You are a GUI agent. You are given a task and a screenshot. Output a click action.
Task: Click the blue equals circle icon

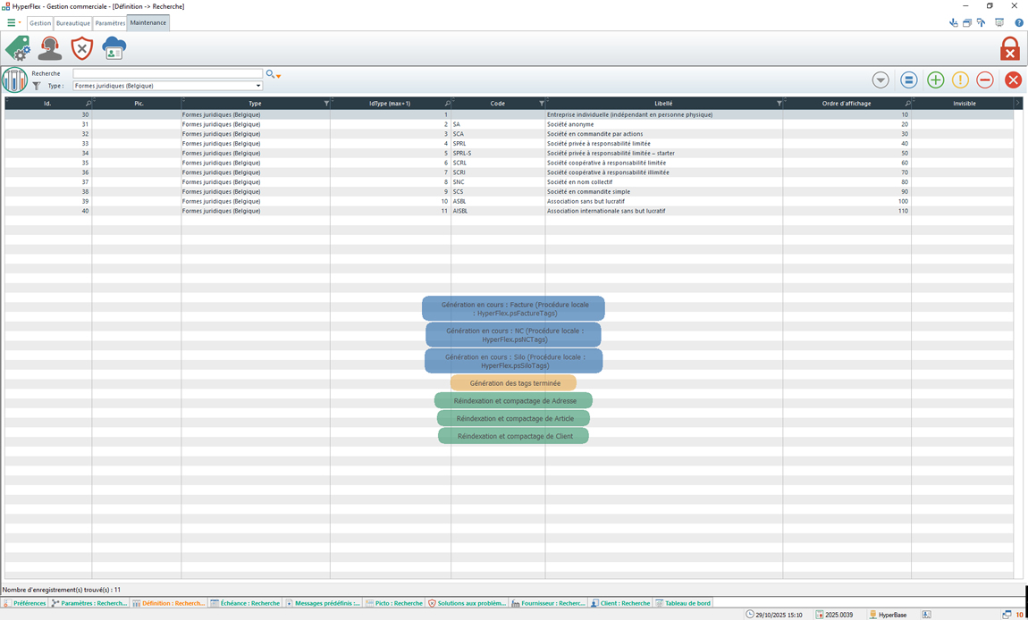click(x=908, y=80)
